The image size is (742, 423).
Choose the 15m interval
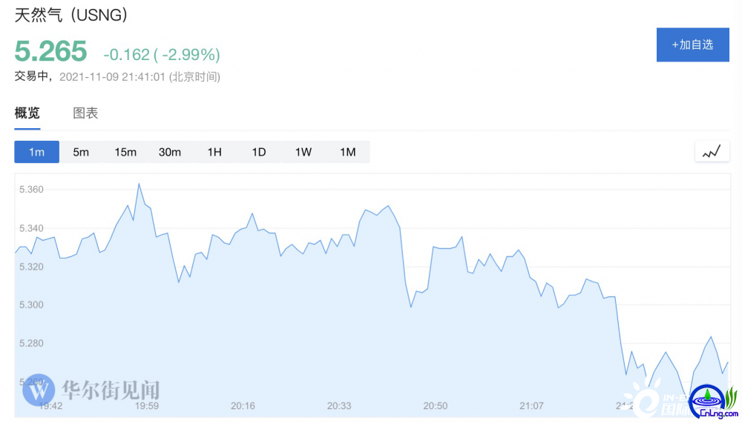(125, 152)
